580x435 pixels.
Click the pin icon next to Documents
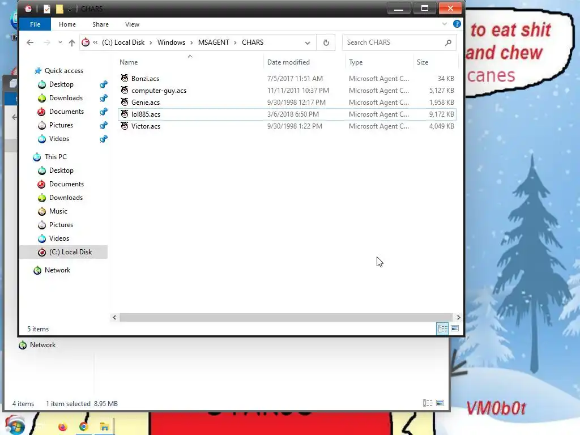click(x=104, y=112)
